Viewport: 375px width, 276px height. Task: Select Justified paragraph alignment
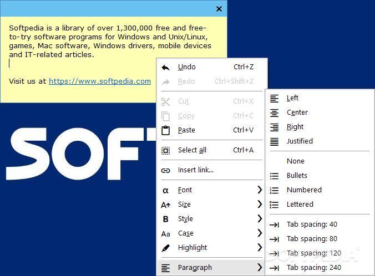[320, 141]
